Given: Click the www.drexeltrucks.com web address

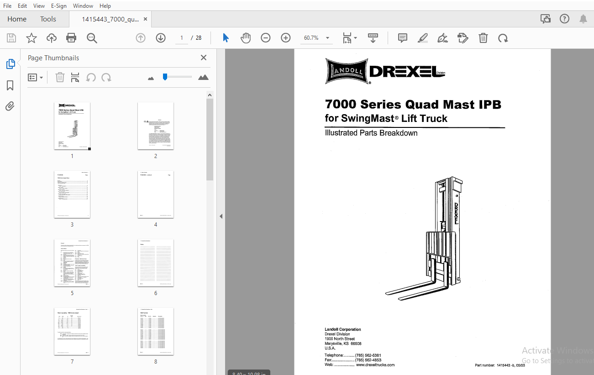Looking at the screenshot, I should (375, 365).
